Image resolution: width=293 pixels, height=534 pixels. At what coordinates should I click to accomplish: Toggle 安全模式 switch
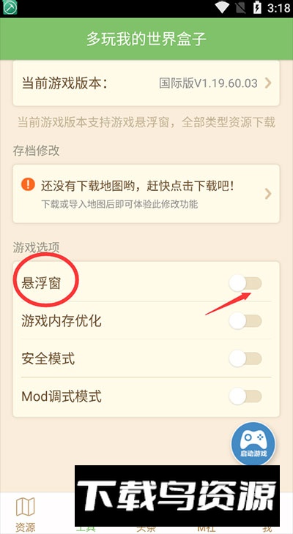(x=245, y=358)
